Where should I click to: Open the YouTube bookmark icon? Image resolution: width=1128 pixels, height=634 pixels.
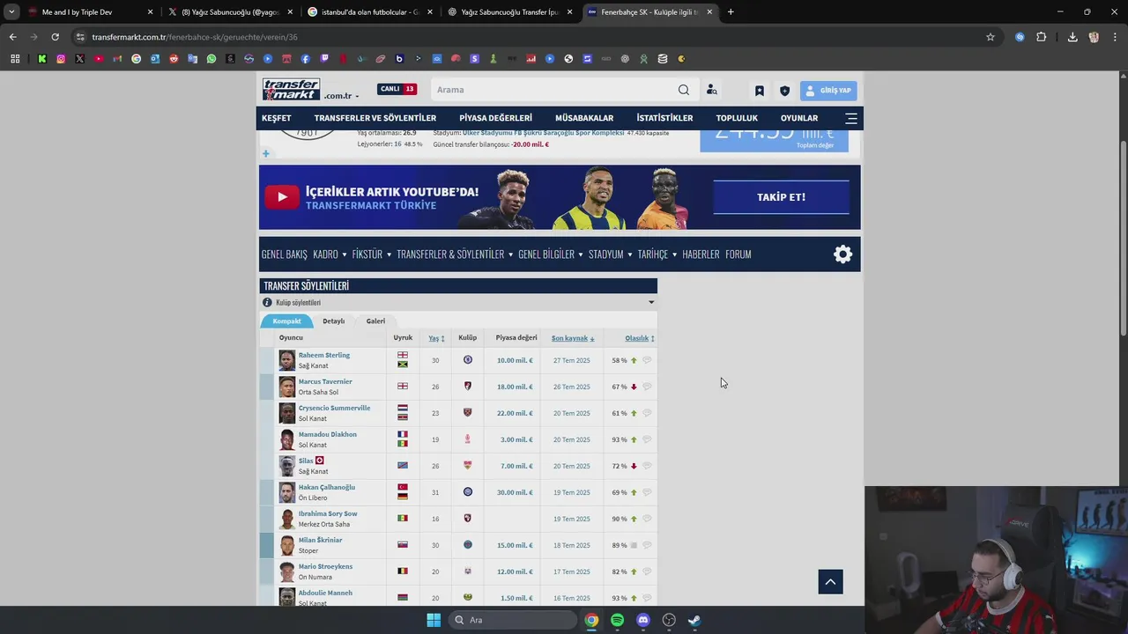point(99,59)
